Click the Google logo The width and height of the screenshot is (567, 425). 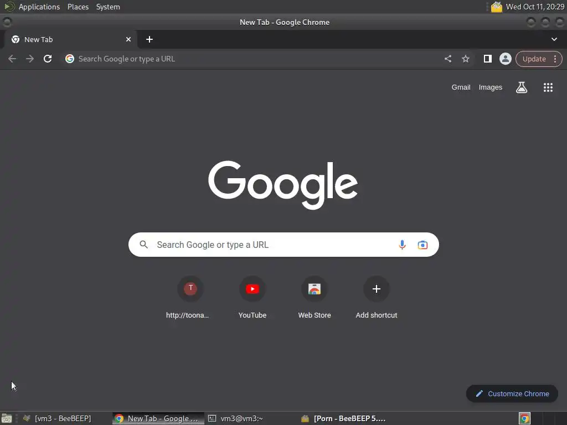point(283,185)
